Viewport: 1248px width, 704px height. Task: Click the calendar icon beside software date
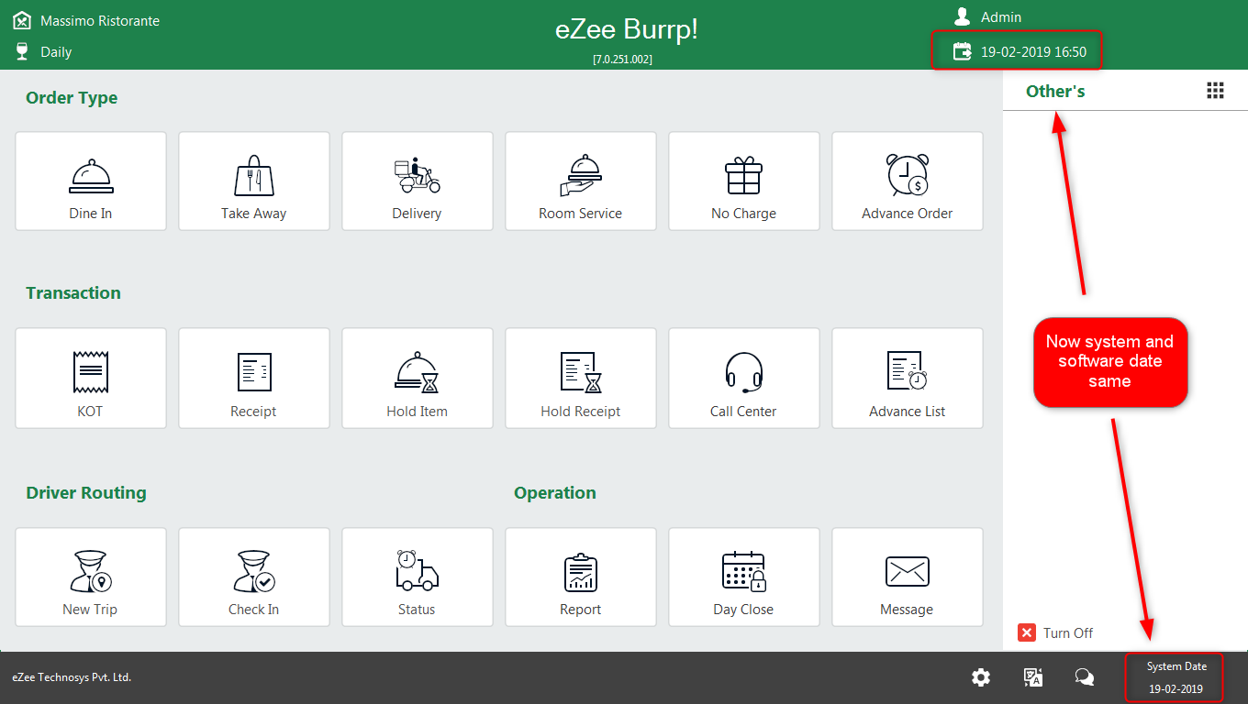[x=962, y=51]
